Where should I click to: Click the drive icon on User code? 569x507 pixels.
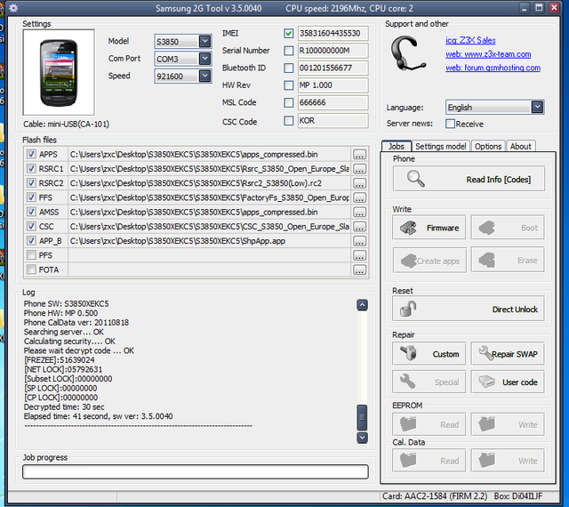[486, 382]
